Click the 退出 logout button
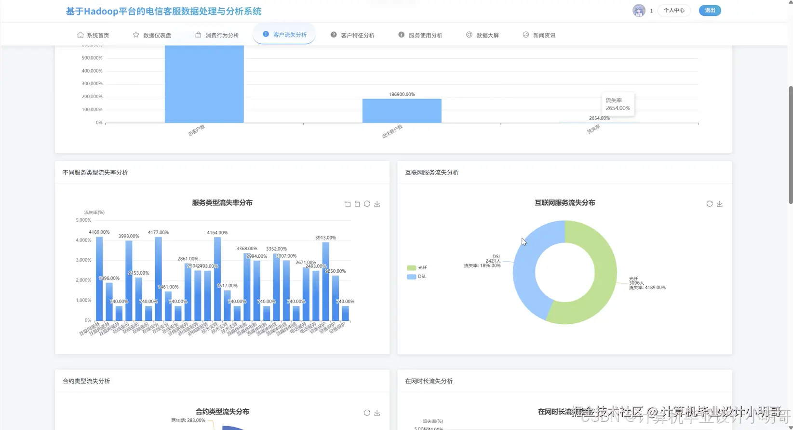The image size is (793, 430). [x=710, y=10]
